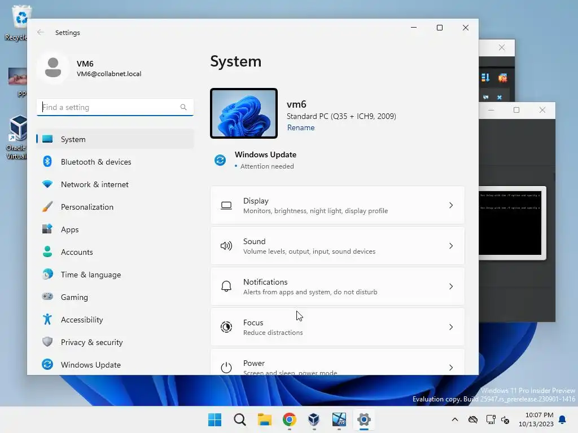Click the Personalization paintbrush icon
This screenshot has width=578, height=433.
[47, 206]
